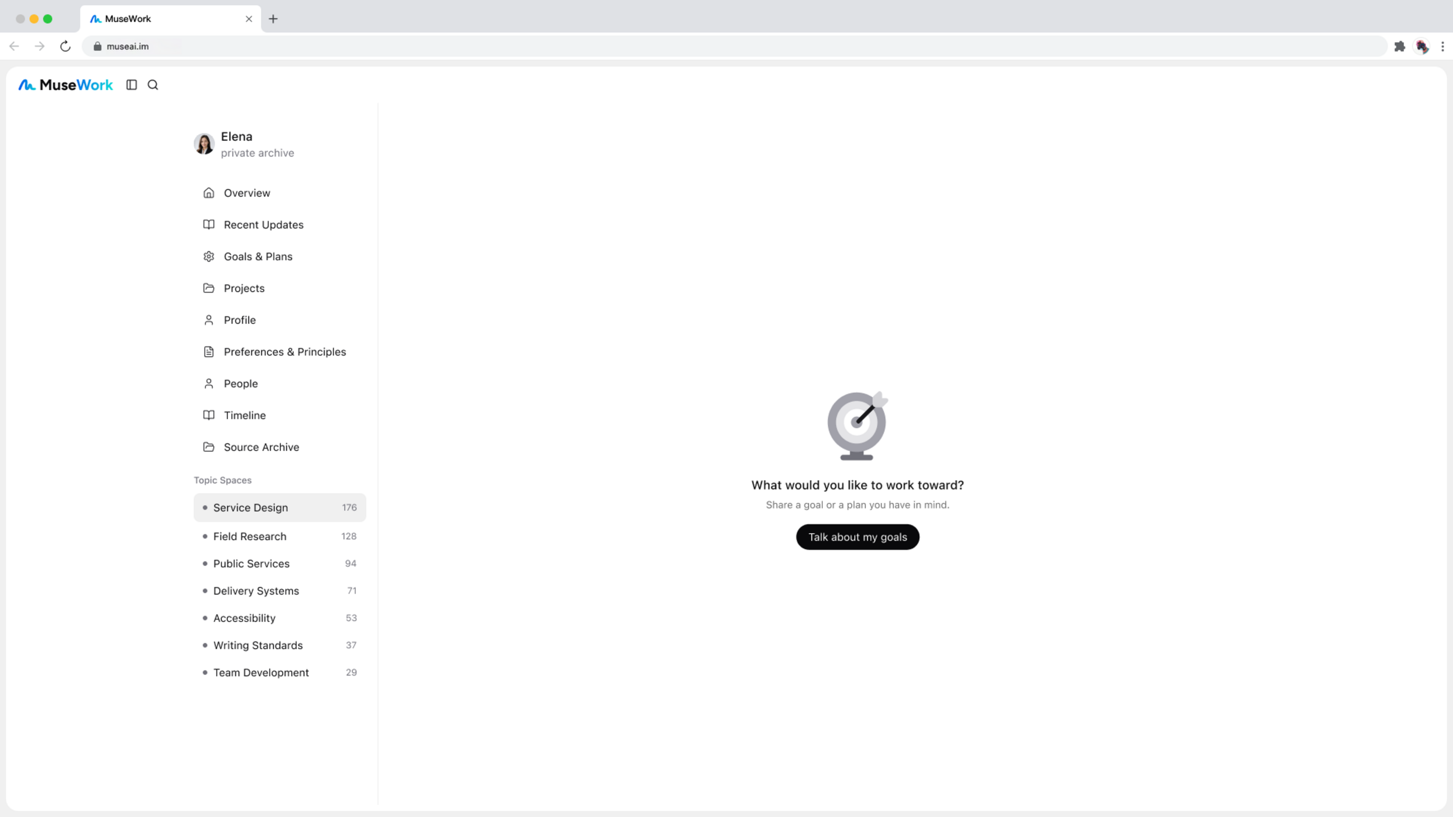This screenshot has width=1453, height=817.
Task: Click the Elena name heading
Action: pos(236,137)
